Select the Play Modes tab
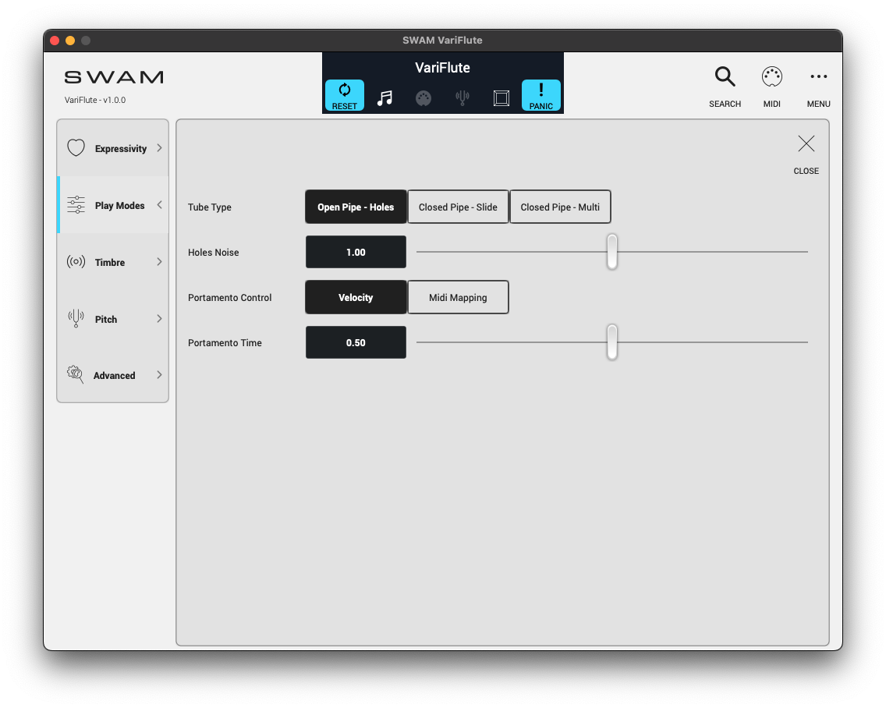 119,206
